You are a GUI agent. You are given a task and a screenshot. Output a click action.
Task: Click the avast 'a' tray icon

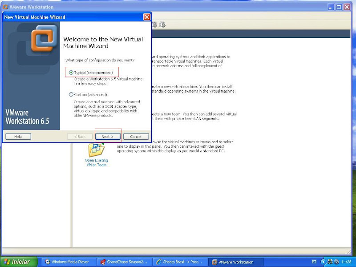[x=337, y=262]
